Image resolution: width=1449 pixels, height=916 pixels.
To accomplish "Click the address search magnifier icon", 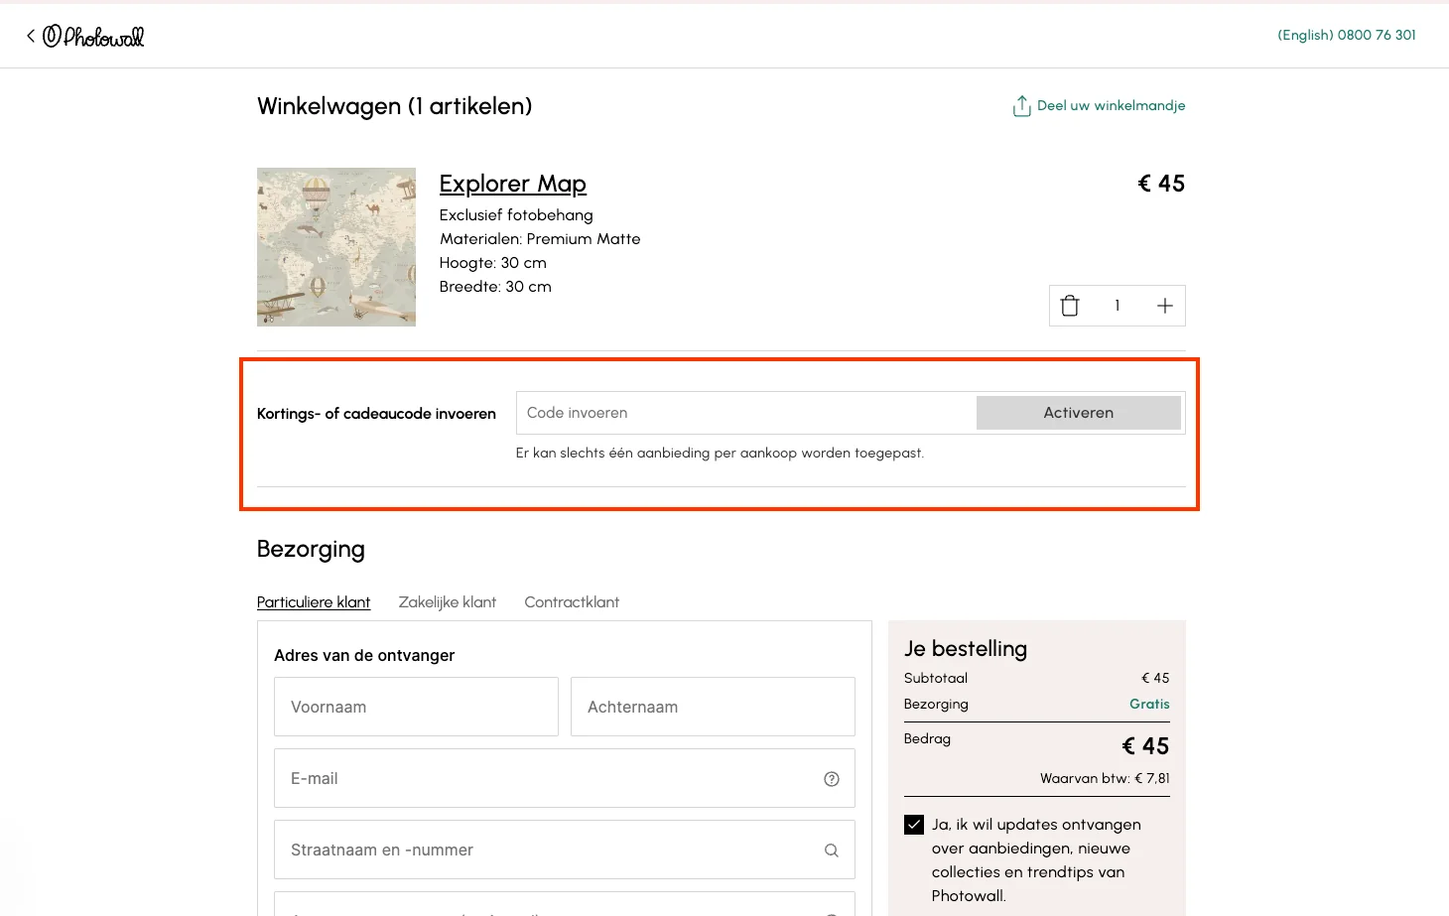I will click(831, 850).
